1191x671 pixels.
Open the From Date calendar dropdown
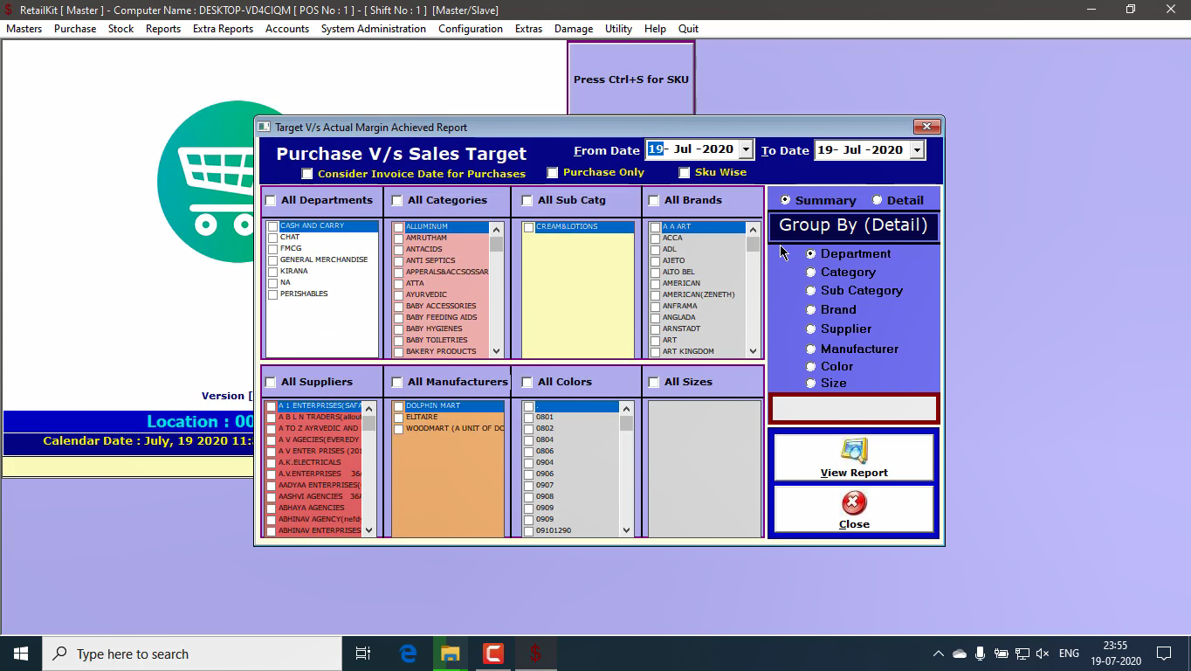745,149
